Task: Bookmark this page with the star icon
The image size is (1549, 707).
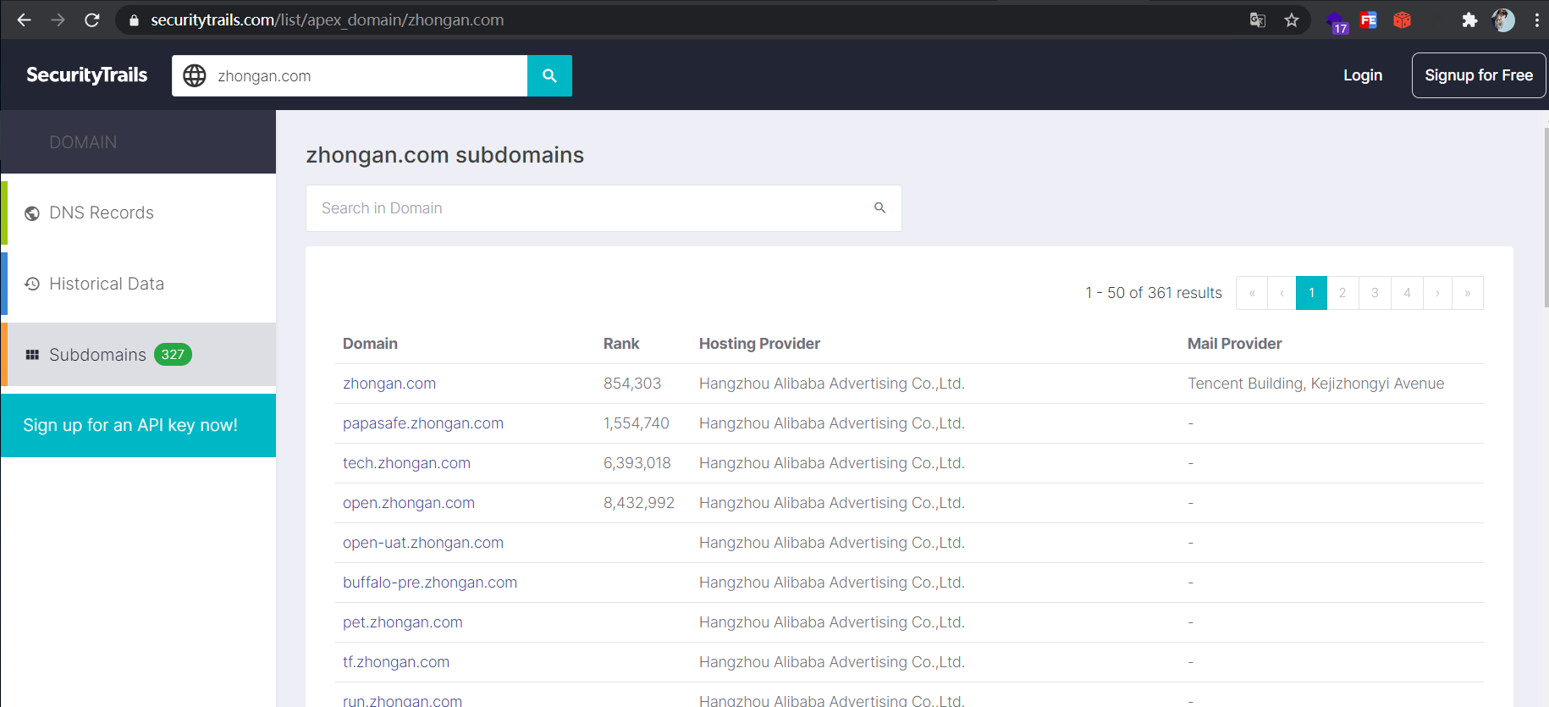Action: click(1292, 20)
